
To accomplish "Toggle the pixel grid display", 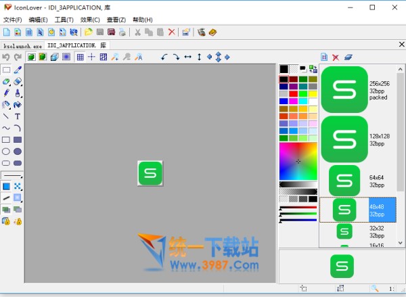I will (x=81, y=57).
